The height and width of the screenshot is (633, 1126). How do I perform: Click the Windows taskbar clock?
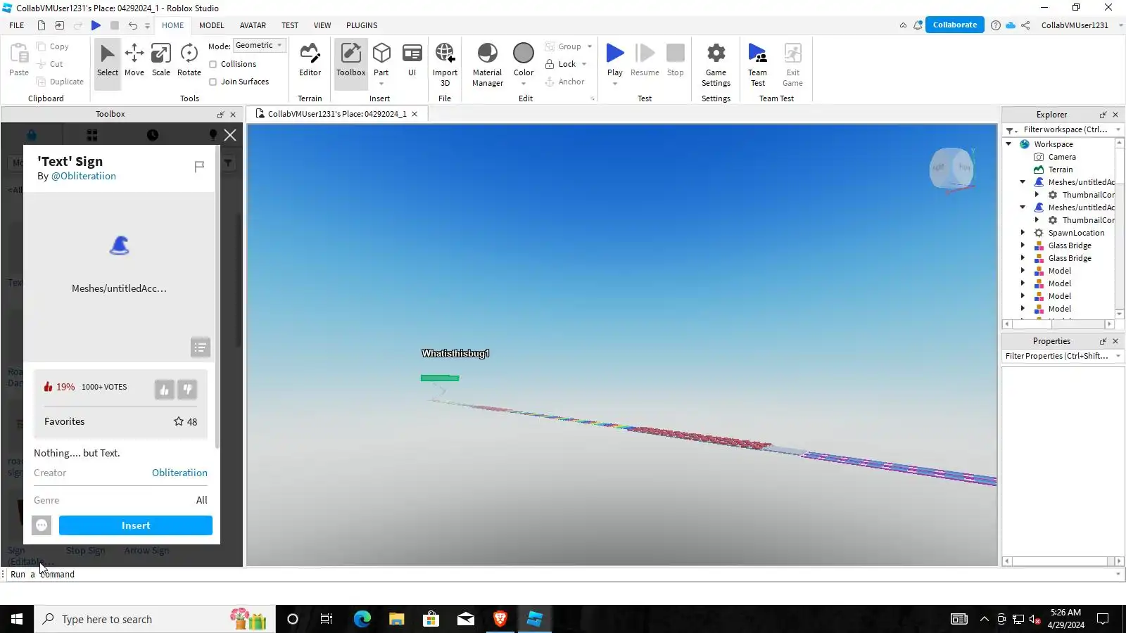coord(1065,619)
